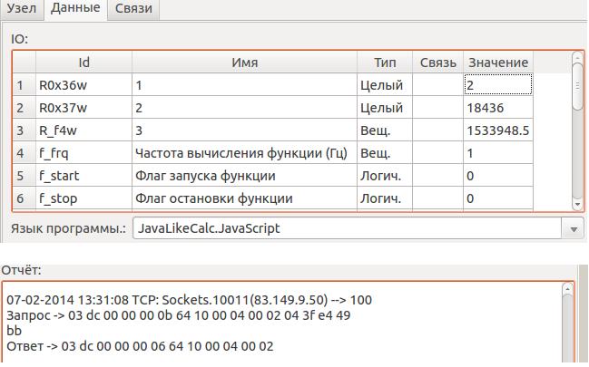
Task: Click the R_f4w value 1533948.5
Action: coord(496,130)
